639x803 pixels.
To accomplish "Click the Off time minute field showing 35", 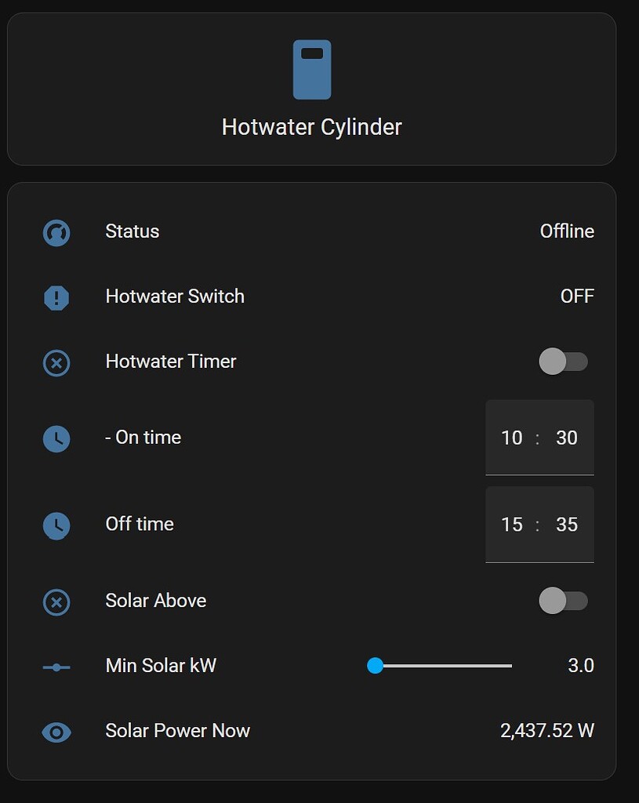I will pyautogui.click(x=566, y=525).
